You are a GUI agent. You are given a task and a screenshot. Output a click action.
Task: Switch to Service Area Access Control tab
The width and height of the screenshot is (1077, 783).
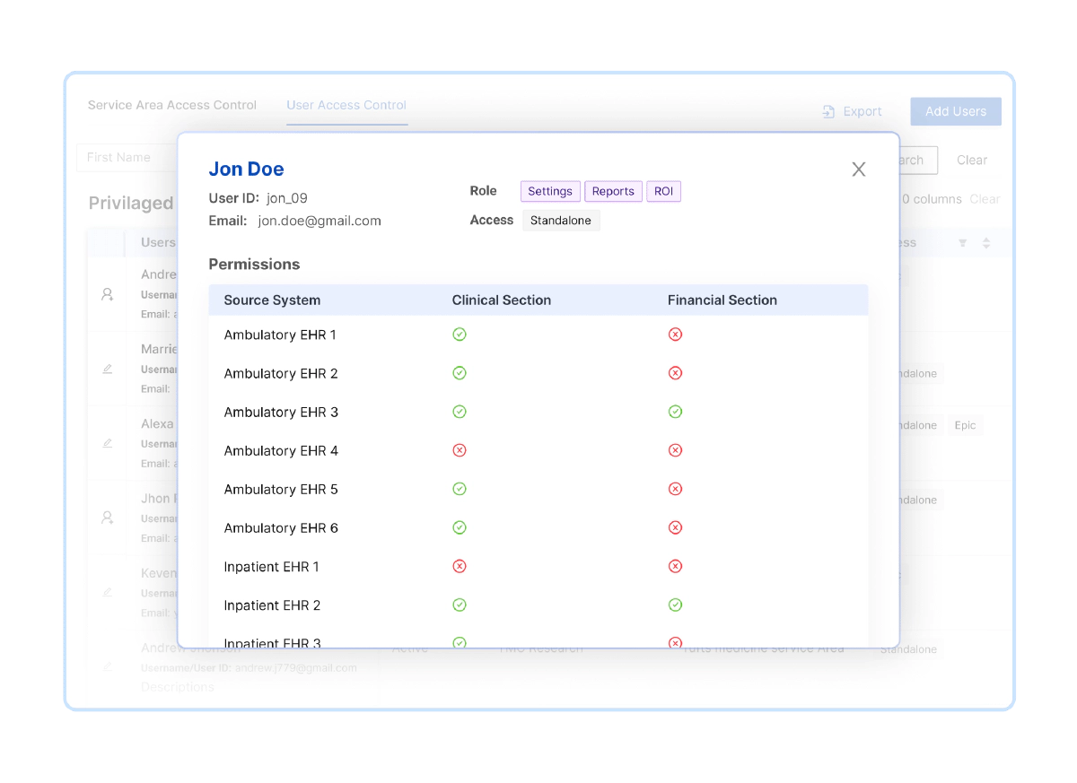point(172,105)
